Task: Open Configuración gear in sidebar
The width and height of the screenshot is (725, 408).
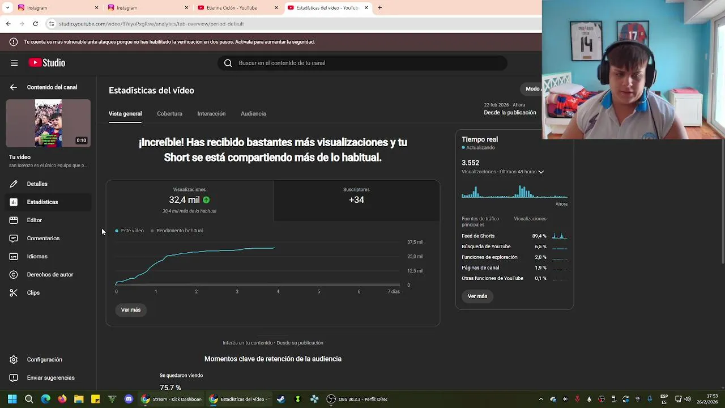Action: click(x=14, y=359)
